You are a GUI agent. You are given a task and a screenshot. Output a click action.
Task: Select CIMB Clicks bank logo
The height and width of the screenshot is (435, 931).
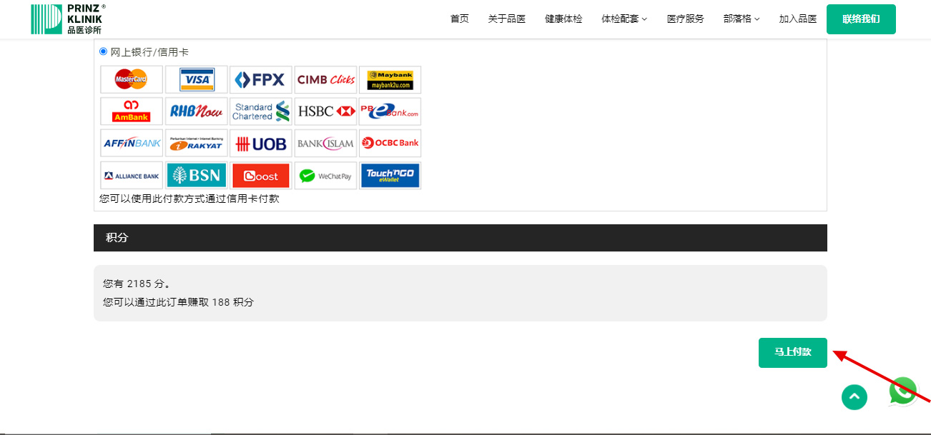325,79
